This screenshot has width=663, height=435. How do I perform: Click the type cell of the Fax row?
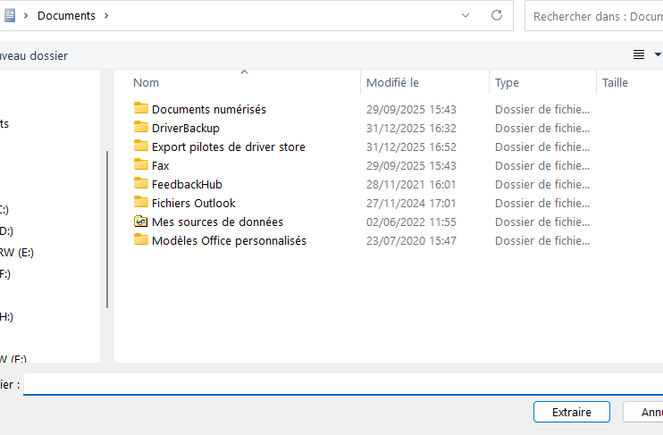click(542, 166)
